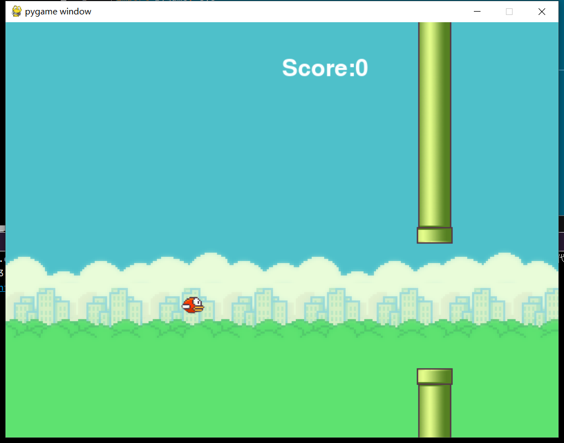This screenshot has width=564, height=443.
Task: Click the red flappy bird
Action: 193,305
